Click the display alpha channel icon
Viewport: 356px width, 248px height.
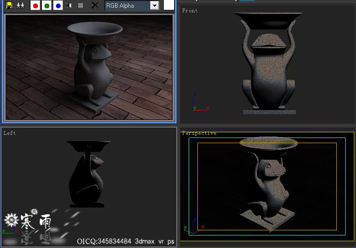(x=69, y=6)
